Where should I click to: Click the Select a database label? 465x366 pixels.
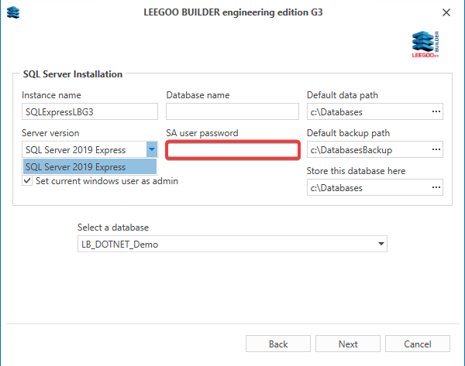click(113, 227)
